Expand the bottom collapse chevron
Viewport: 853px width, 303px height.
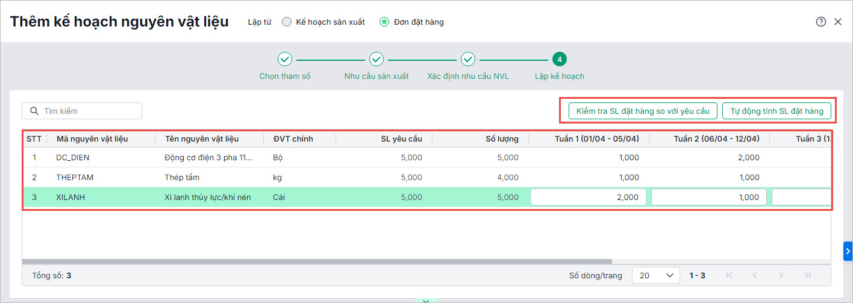(x=426, y=301)
